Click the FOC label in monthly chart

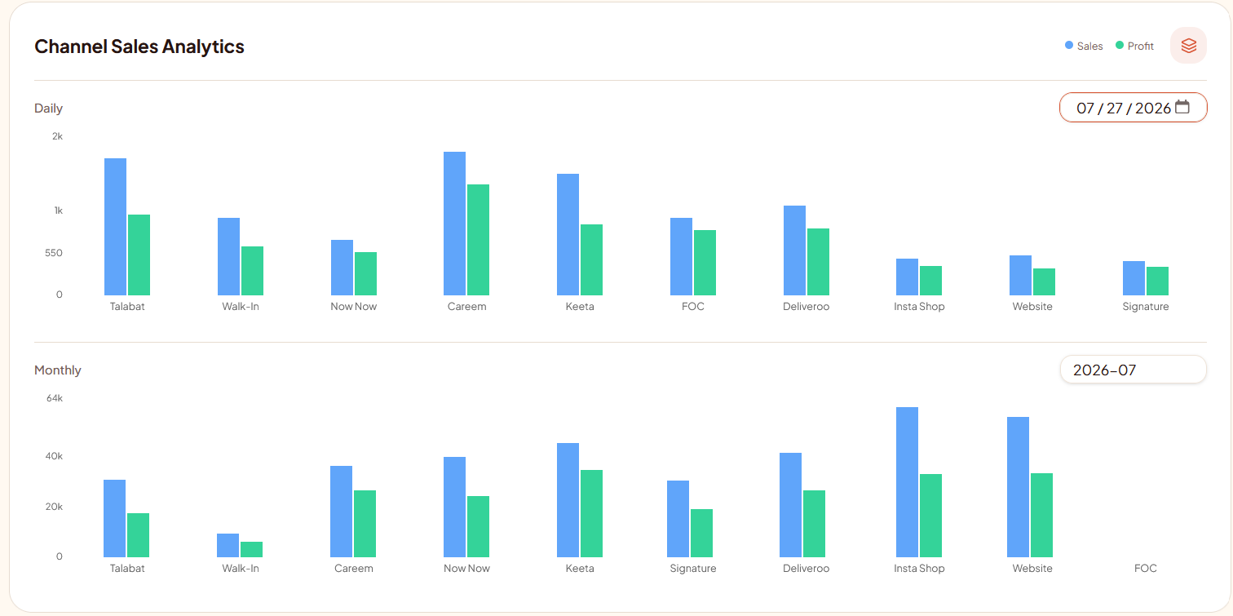pos(1146,569)
